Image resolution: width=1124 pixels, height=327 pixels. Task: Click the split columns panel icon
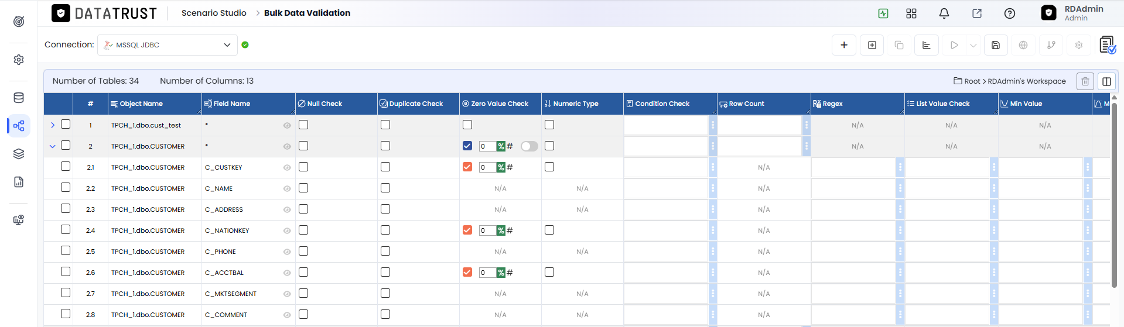[1106, 81]
